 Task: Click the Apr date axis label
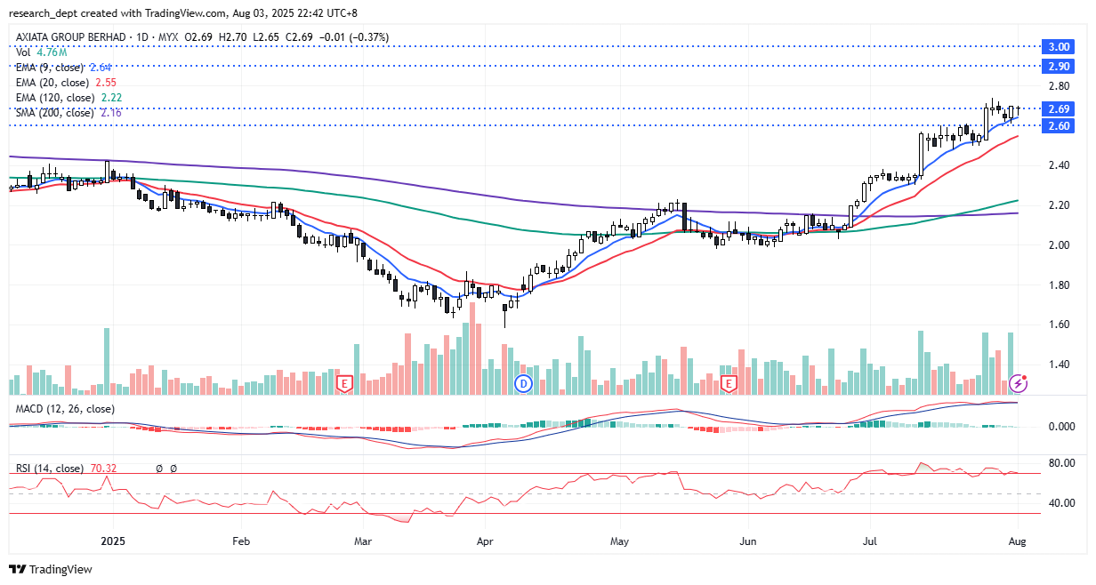pos(485,541)
